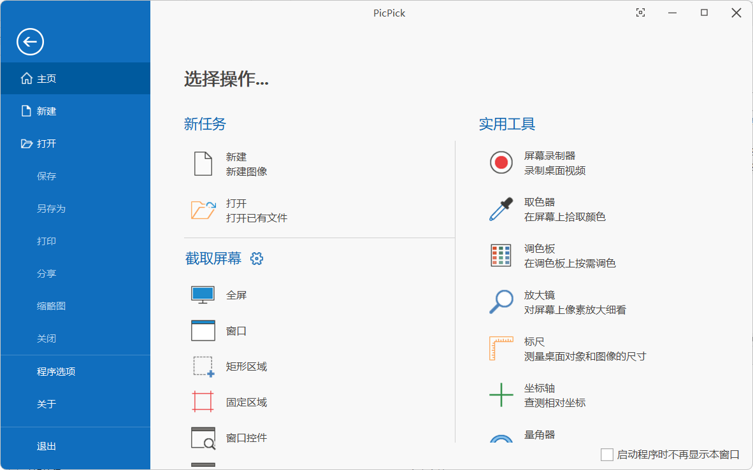The width and height of the screenshot is (753, 470).
Task: Open the capture settings gear beside 截取屏幕
Action: coord(256,259)
